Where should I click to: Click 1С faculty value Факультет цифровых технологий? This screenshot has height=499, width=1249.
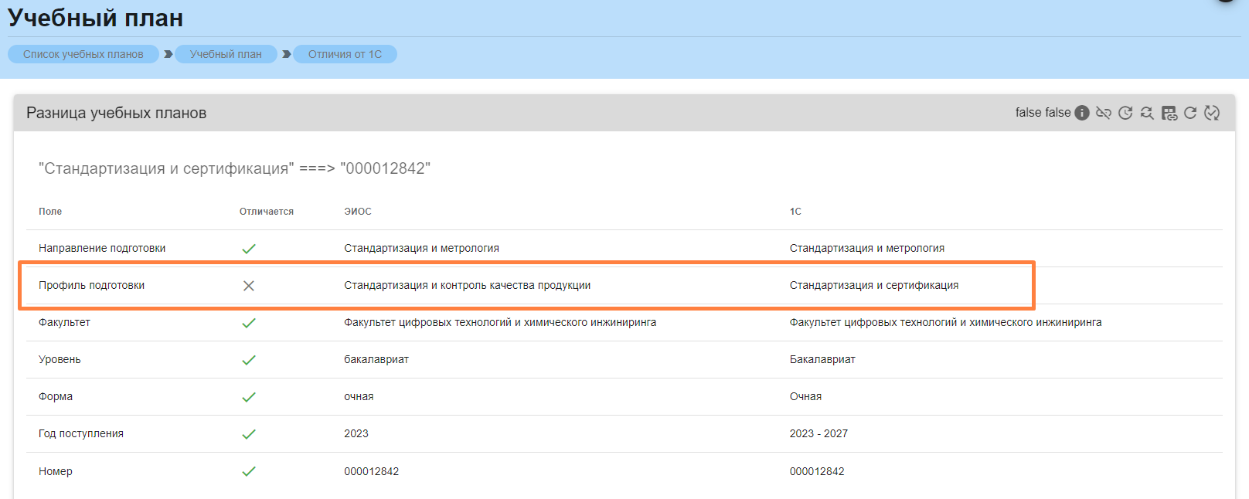(x=946, y=322)
